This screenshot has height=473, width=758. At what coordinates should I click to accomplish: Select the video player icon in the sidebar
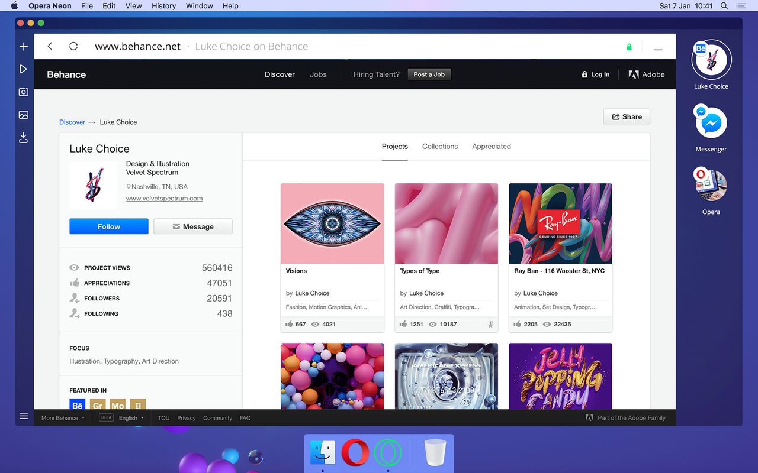pyautogui.click(x=23, y=69)
